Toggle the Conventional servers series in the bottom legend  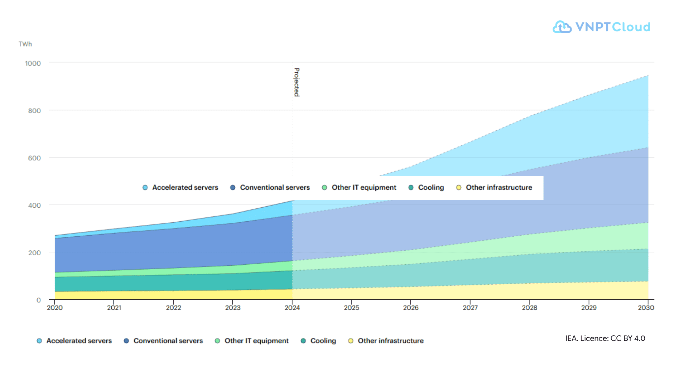point(163,341)
